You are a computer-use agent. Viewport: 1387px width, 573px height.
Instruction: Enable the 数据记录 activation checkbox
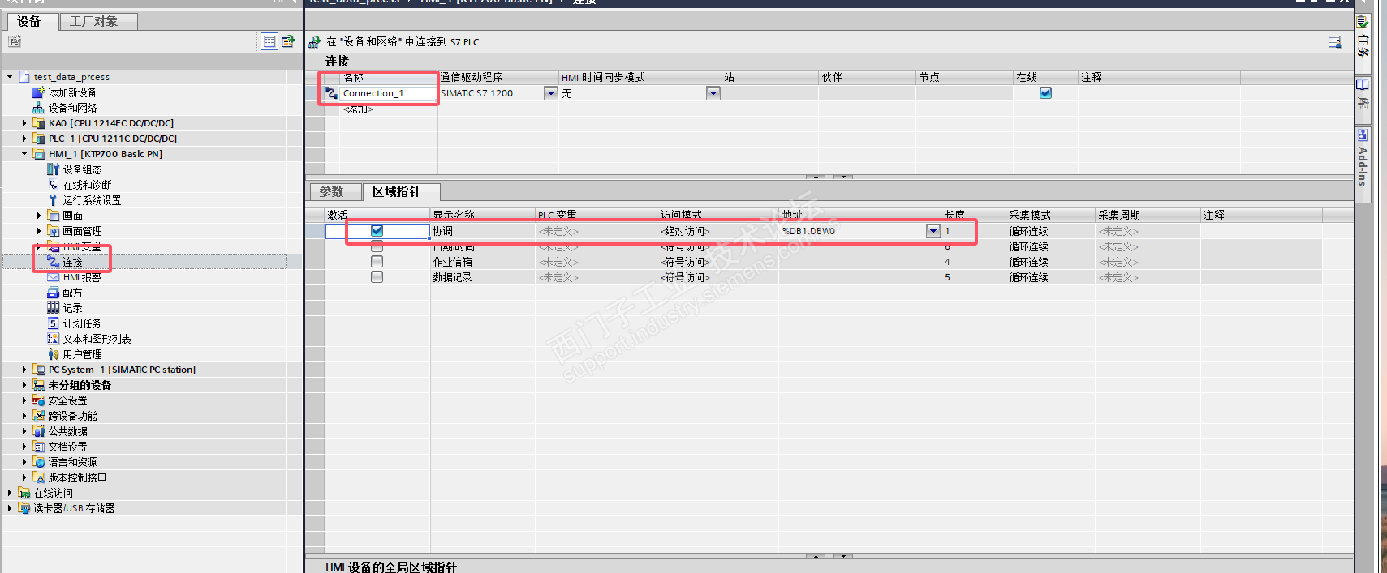(x=377, y=277)
